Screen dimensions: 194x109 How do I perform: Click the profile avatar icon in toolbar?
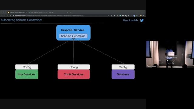(x=141, y=15)
